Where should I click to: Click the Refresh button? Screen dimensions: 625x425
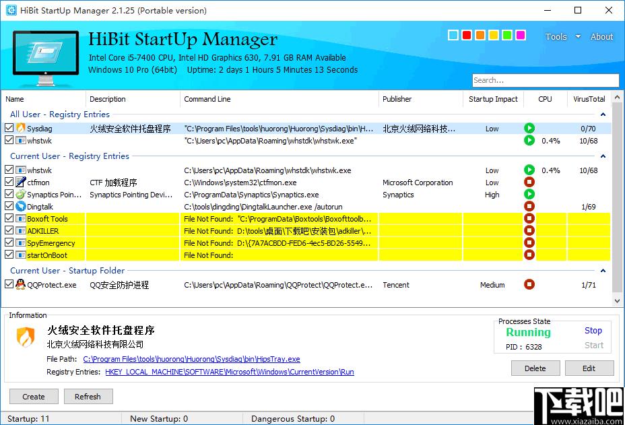pyautogui.click(x=88, y=397)
